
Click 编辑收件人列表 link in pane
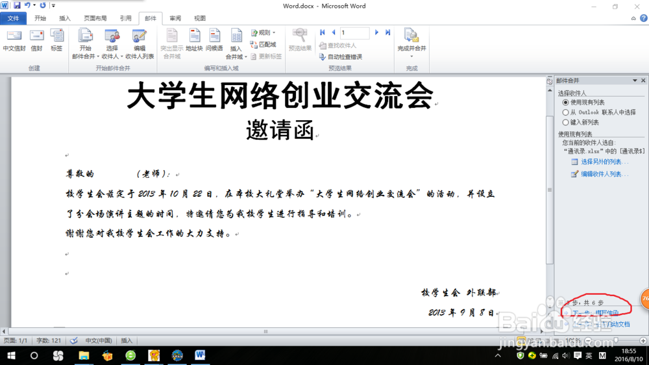pos(604,174)
